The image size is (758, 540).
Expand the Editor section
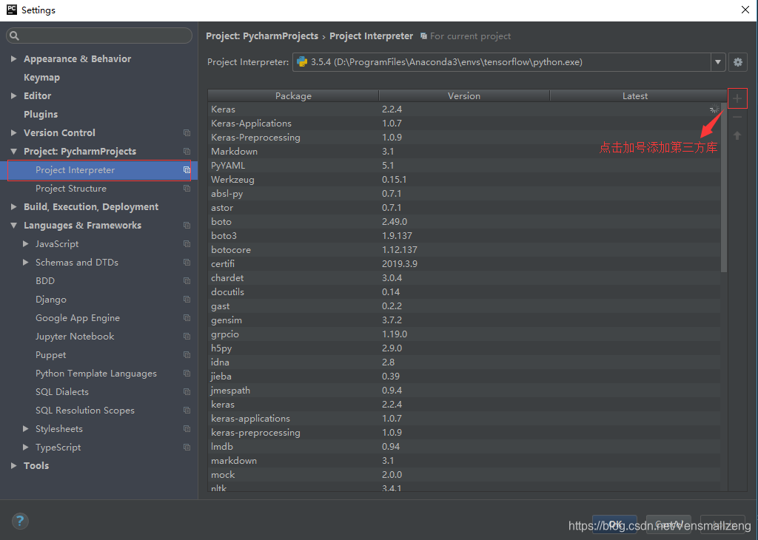[13, 95]
